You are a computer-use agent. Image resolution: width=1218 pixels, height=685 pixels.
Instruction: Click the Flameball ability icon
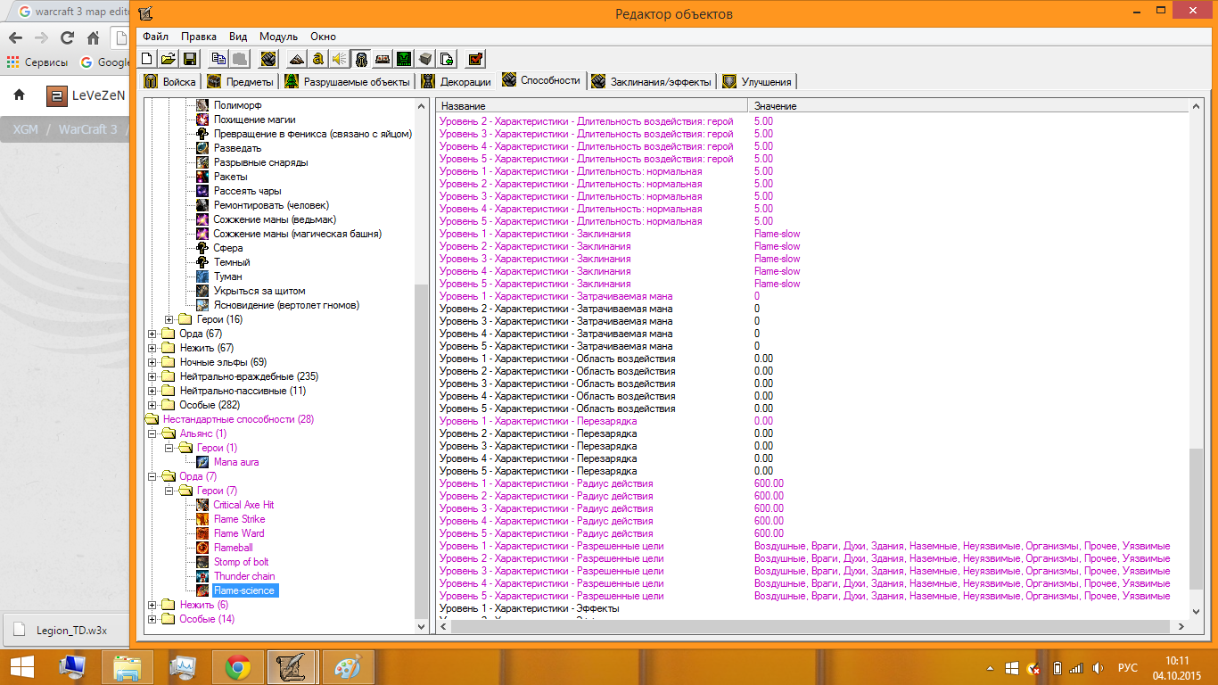[202, 548]
